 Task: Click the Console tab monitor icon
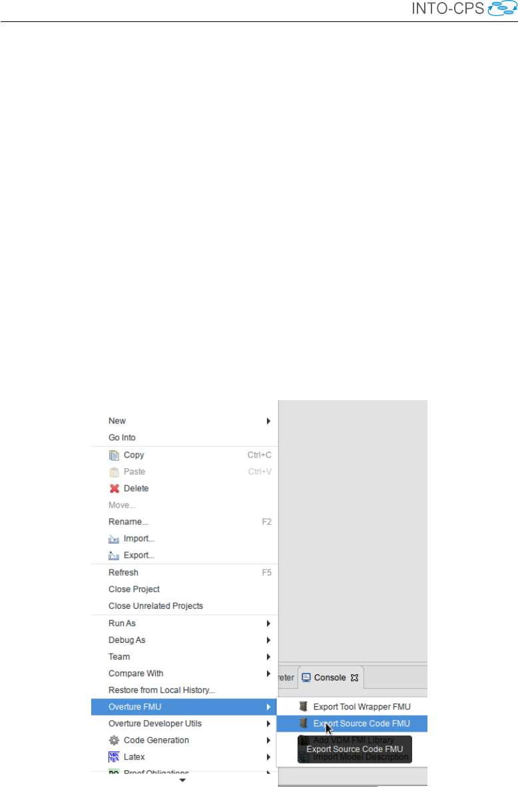click(306, 678)
